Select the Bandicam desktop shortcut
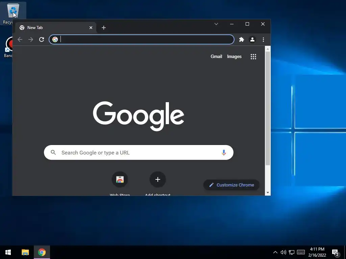 pos(8,47)
